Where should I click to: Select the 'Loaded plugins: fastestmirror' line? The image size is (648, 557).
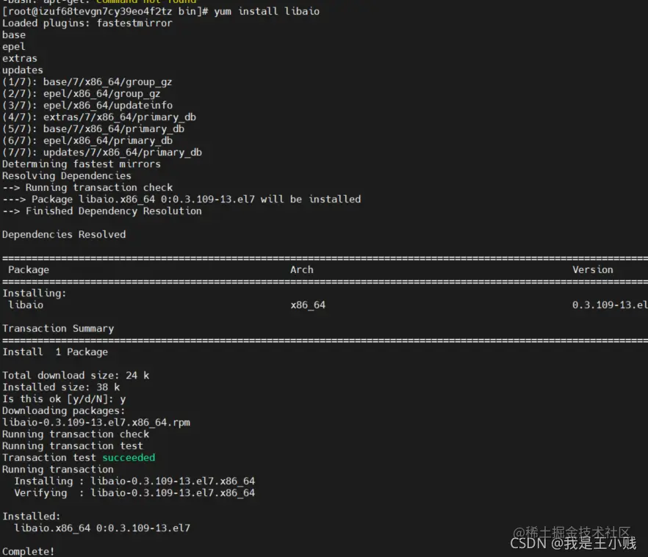click(x=87, y=23)
